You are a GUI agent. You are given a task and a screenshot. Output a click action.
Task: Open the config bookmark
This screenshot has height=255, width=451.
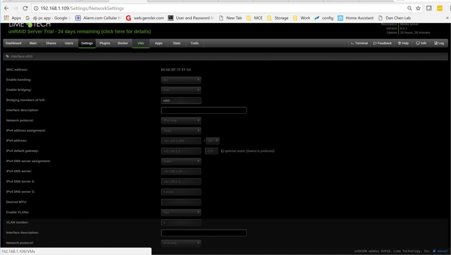(x=324, y=18)
